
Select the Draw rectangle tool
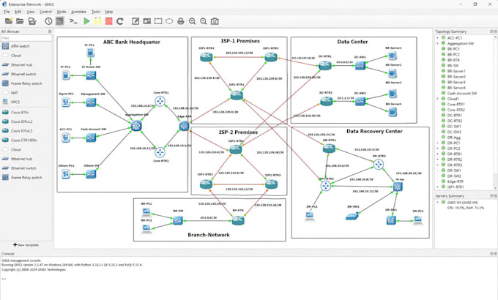click(x=158, y=21)
